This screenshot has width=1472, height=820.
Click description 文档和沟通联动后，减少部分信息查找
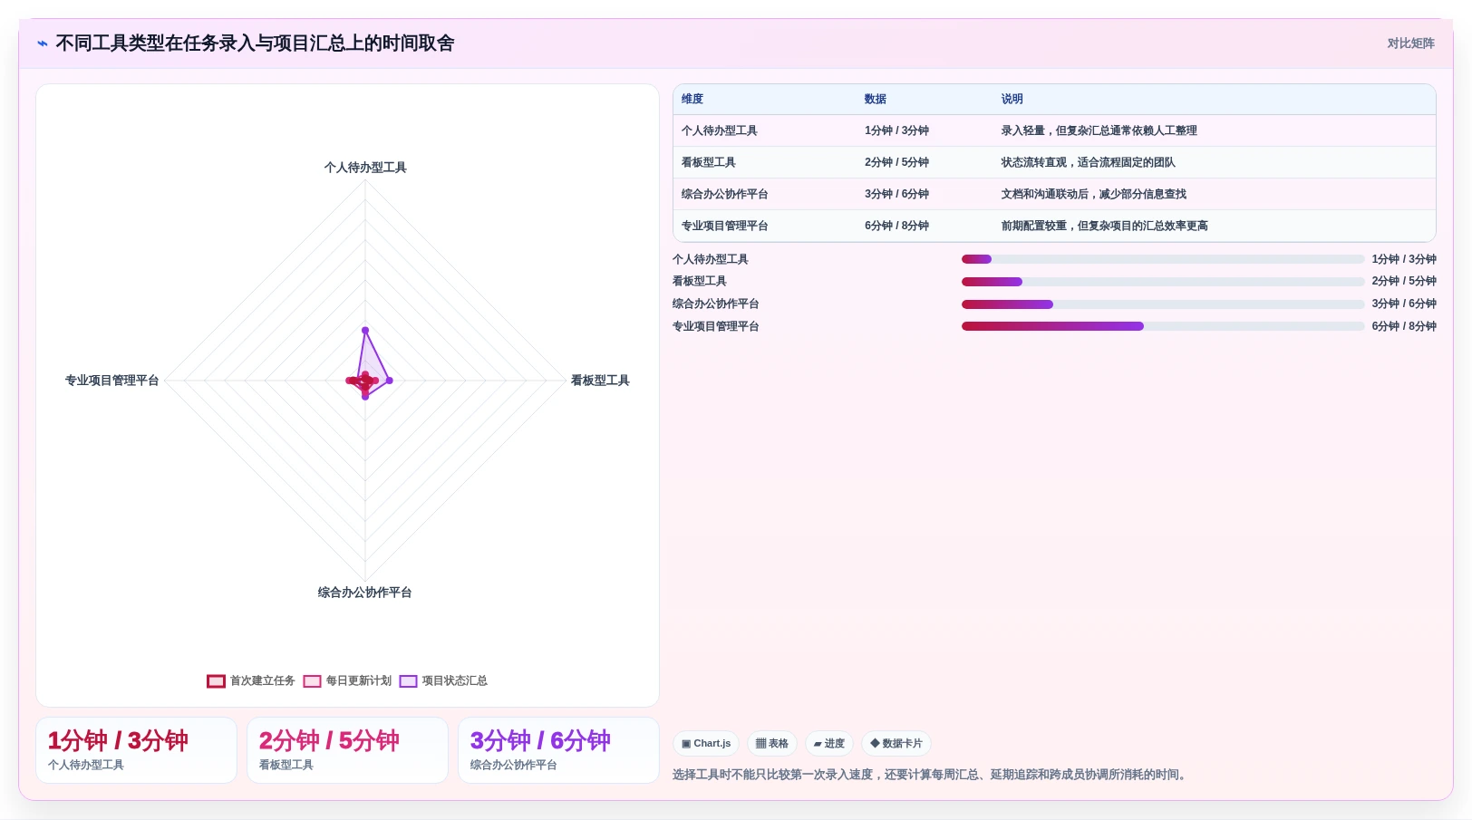click(x=1094, y=195)
